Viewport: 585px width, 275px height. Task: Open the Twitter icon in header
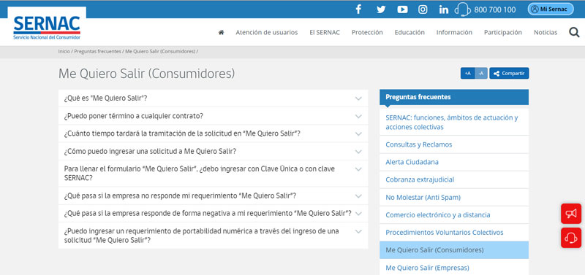[x=381, y=9]
